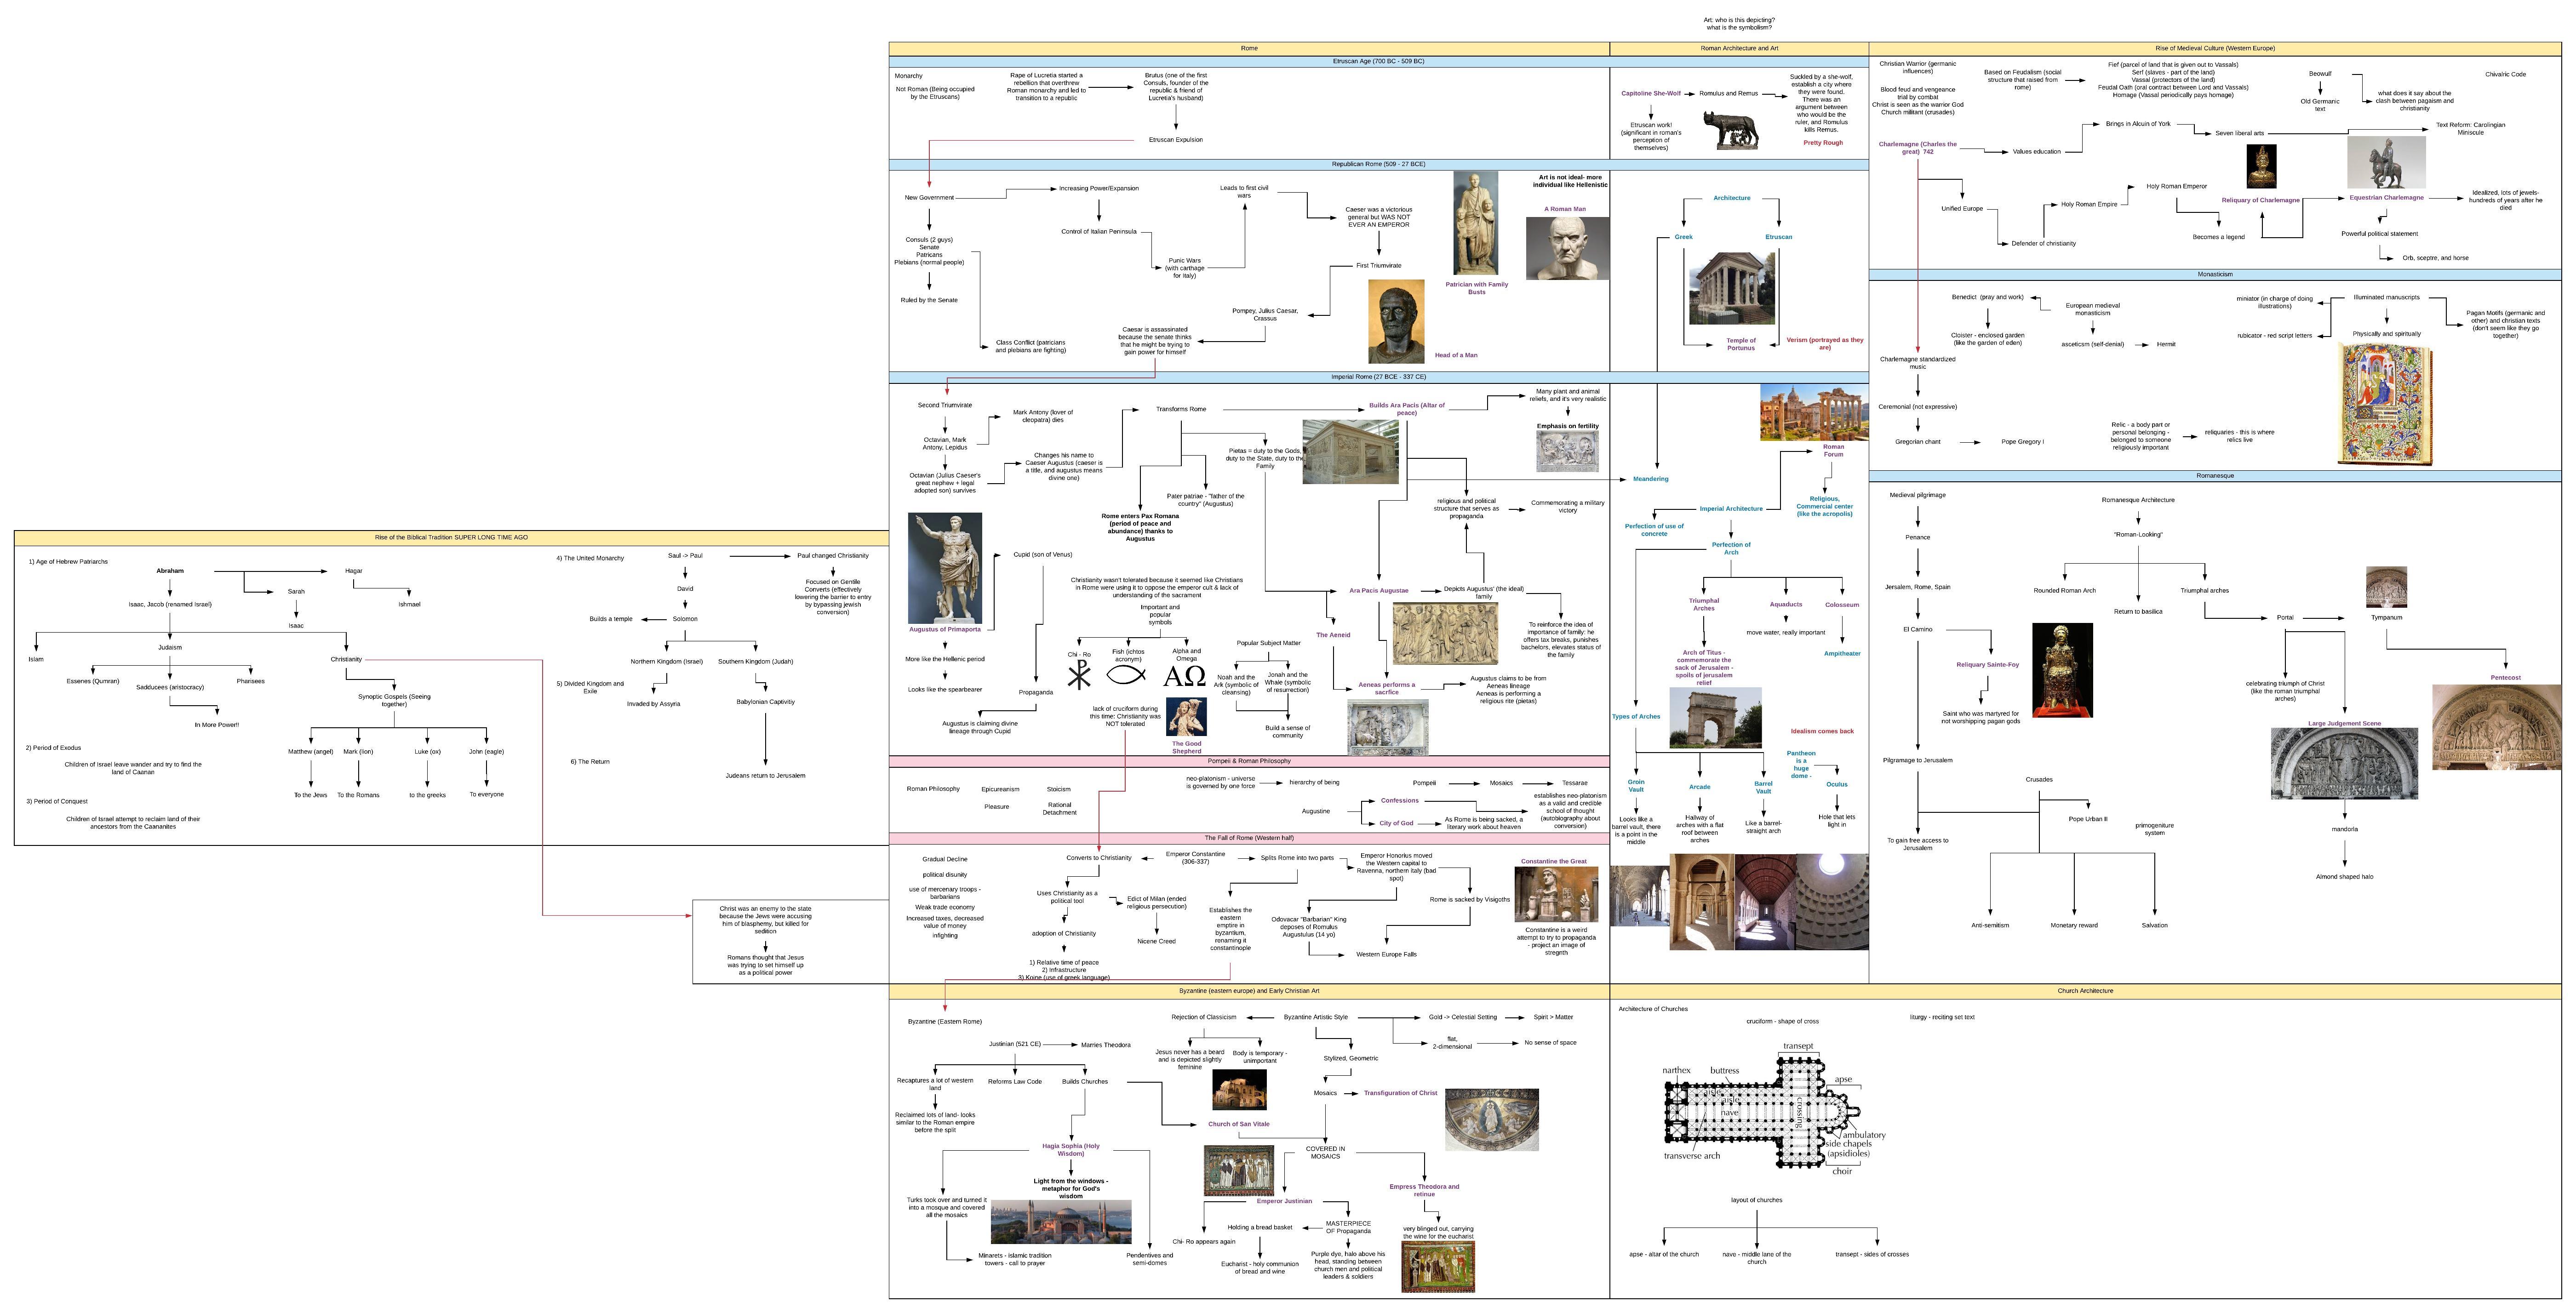The height and width of the screenshot is (1313, 2576).
Task: Click the Constantine the Great label
Action: point(1553,861)
